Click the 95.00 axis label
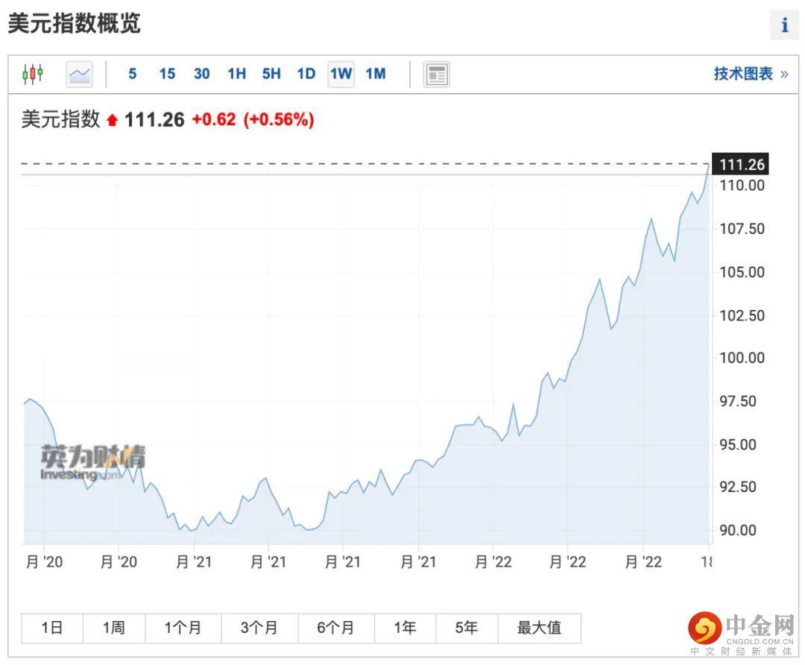Screen dimensions: 805x665 pos(737,444)
